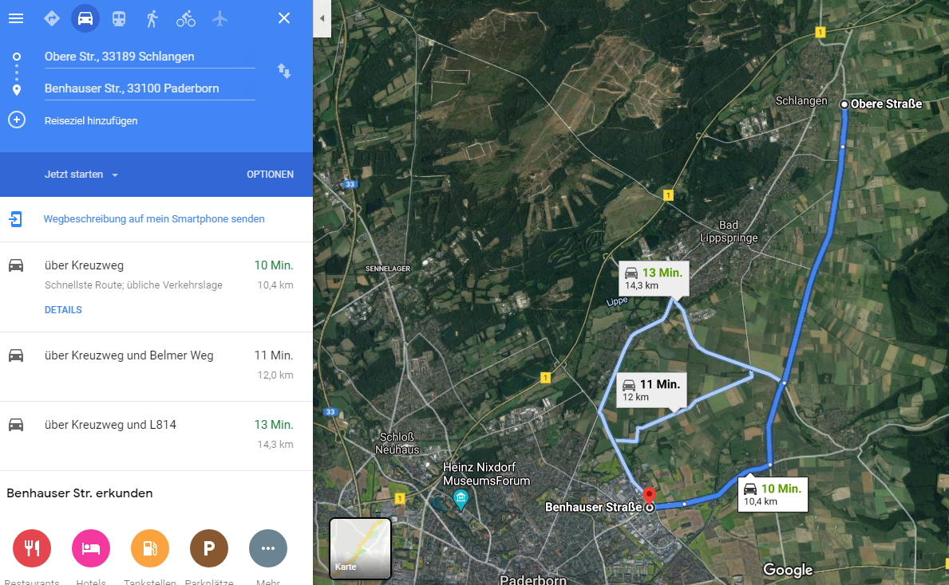
Task: Add a stop with Reiseziel hinzufügen
Action: [x=91, y=121]
